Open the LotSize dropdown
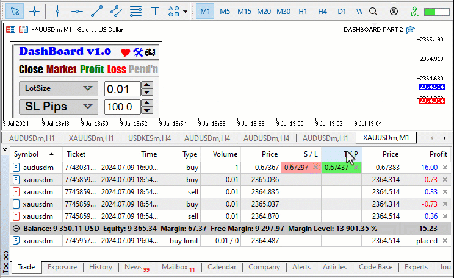454x278 pixels. 58,88
